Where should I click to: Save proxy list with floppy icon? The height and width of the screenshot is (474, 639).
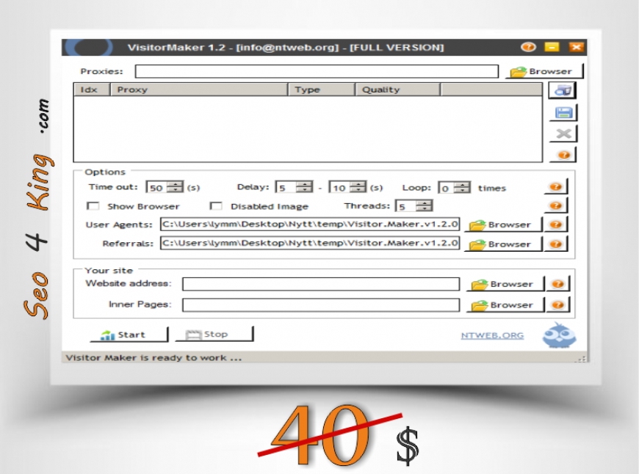pos(563,112)
